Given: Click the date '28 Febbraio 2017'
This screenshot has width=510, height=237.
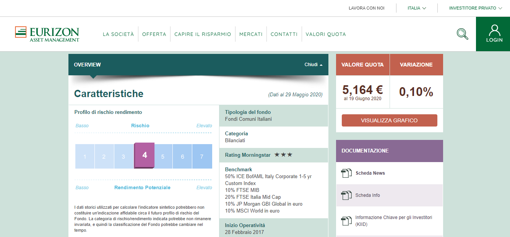Looking at the screenshot, I should (x=244, y=232).
